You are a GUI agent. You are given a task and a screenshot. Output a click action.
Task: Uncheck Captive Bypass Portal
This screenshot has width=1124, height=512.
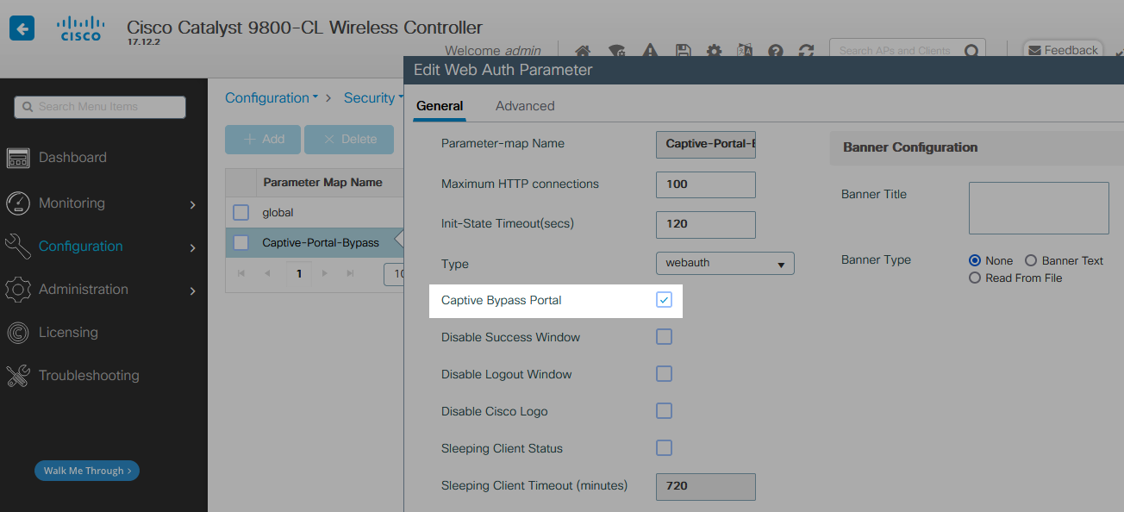(x=664, y=299)
